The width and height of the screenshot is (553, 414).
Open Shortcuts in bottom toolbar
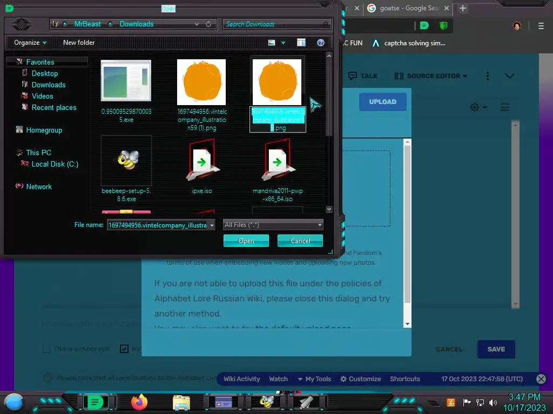(405, 379)
